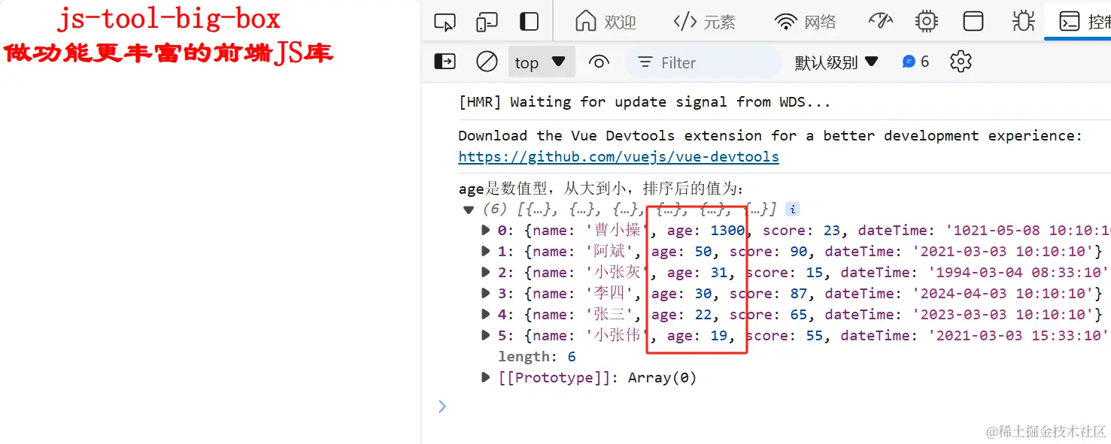Click the HMR Waiting for update signal message
The width and height of the screenshot is (1111, 444).
[x=645, y=102]
